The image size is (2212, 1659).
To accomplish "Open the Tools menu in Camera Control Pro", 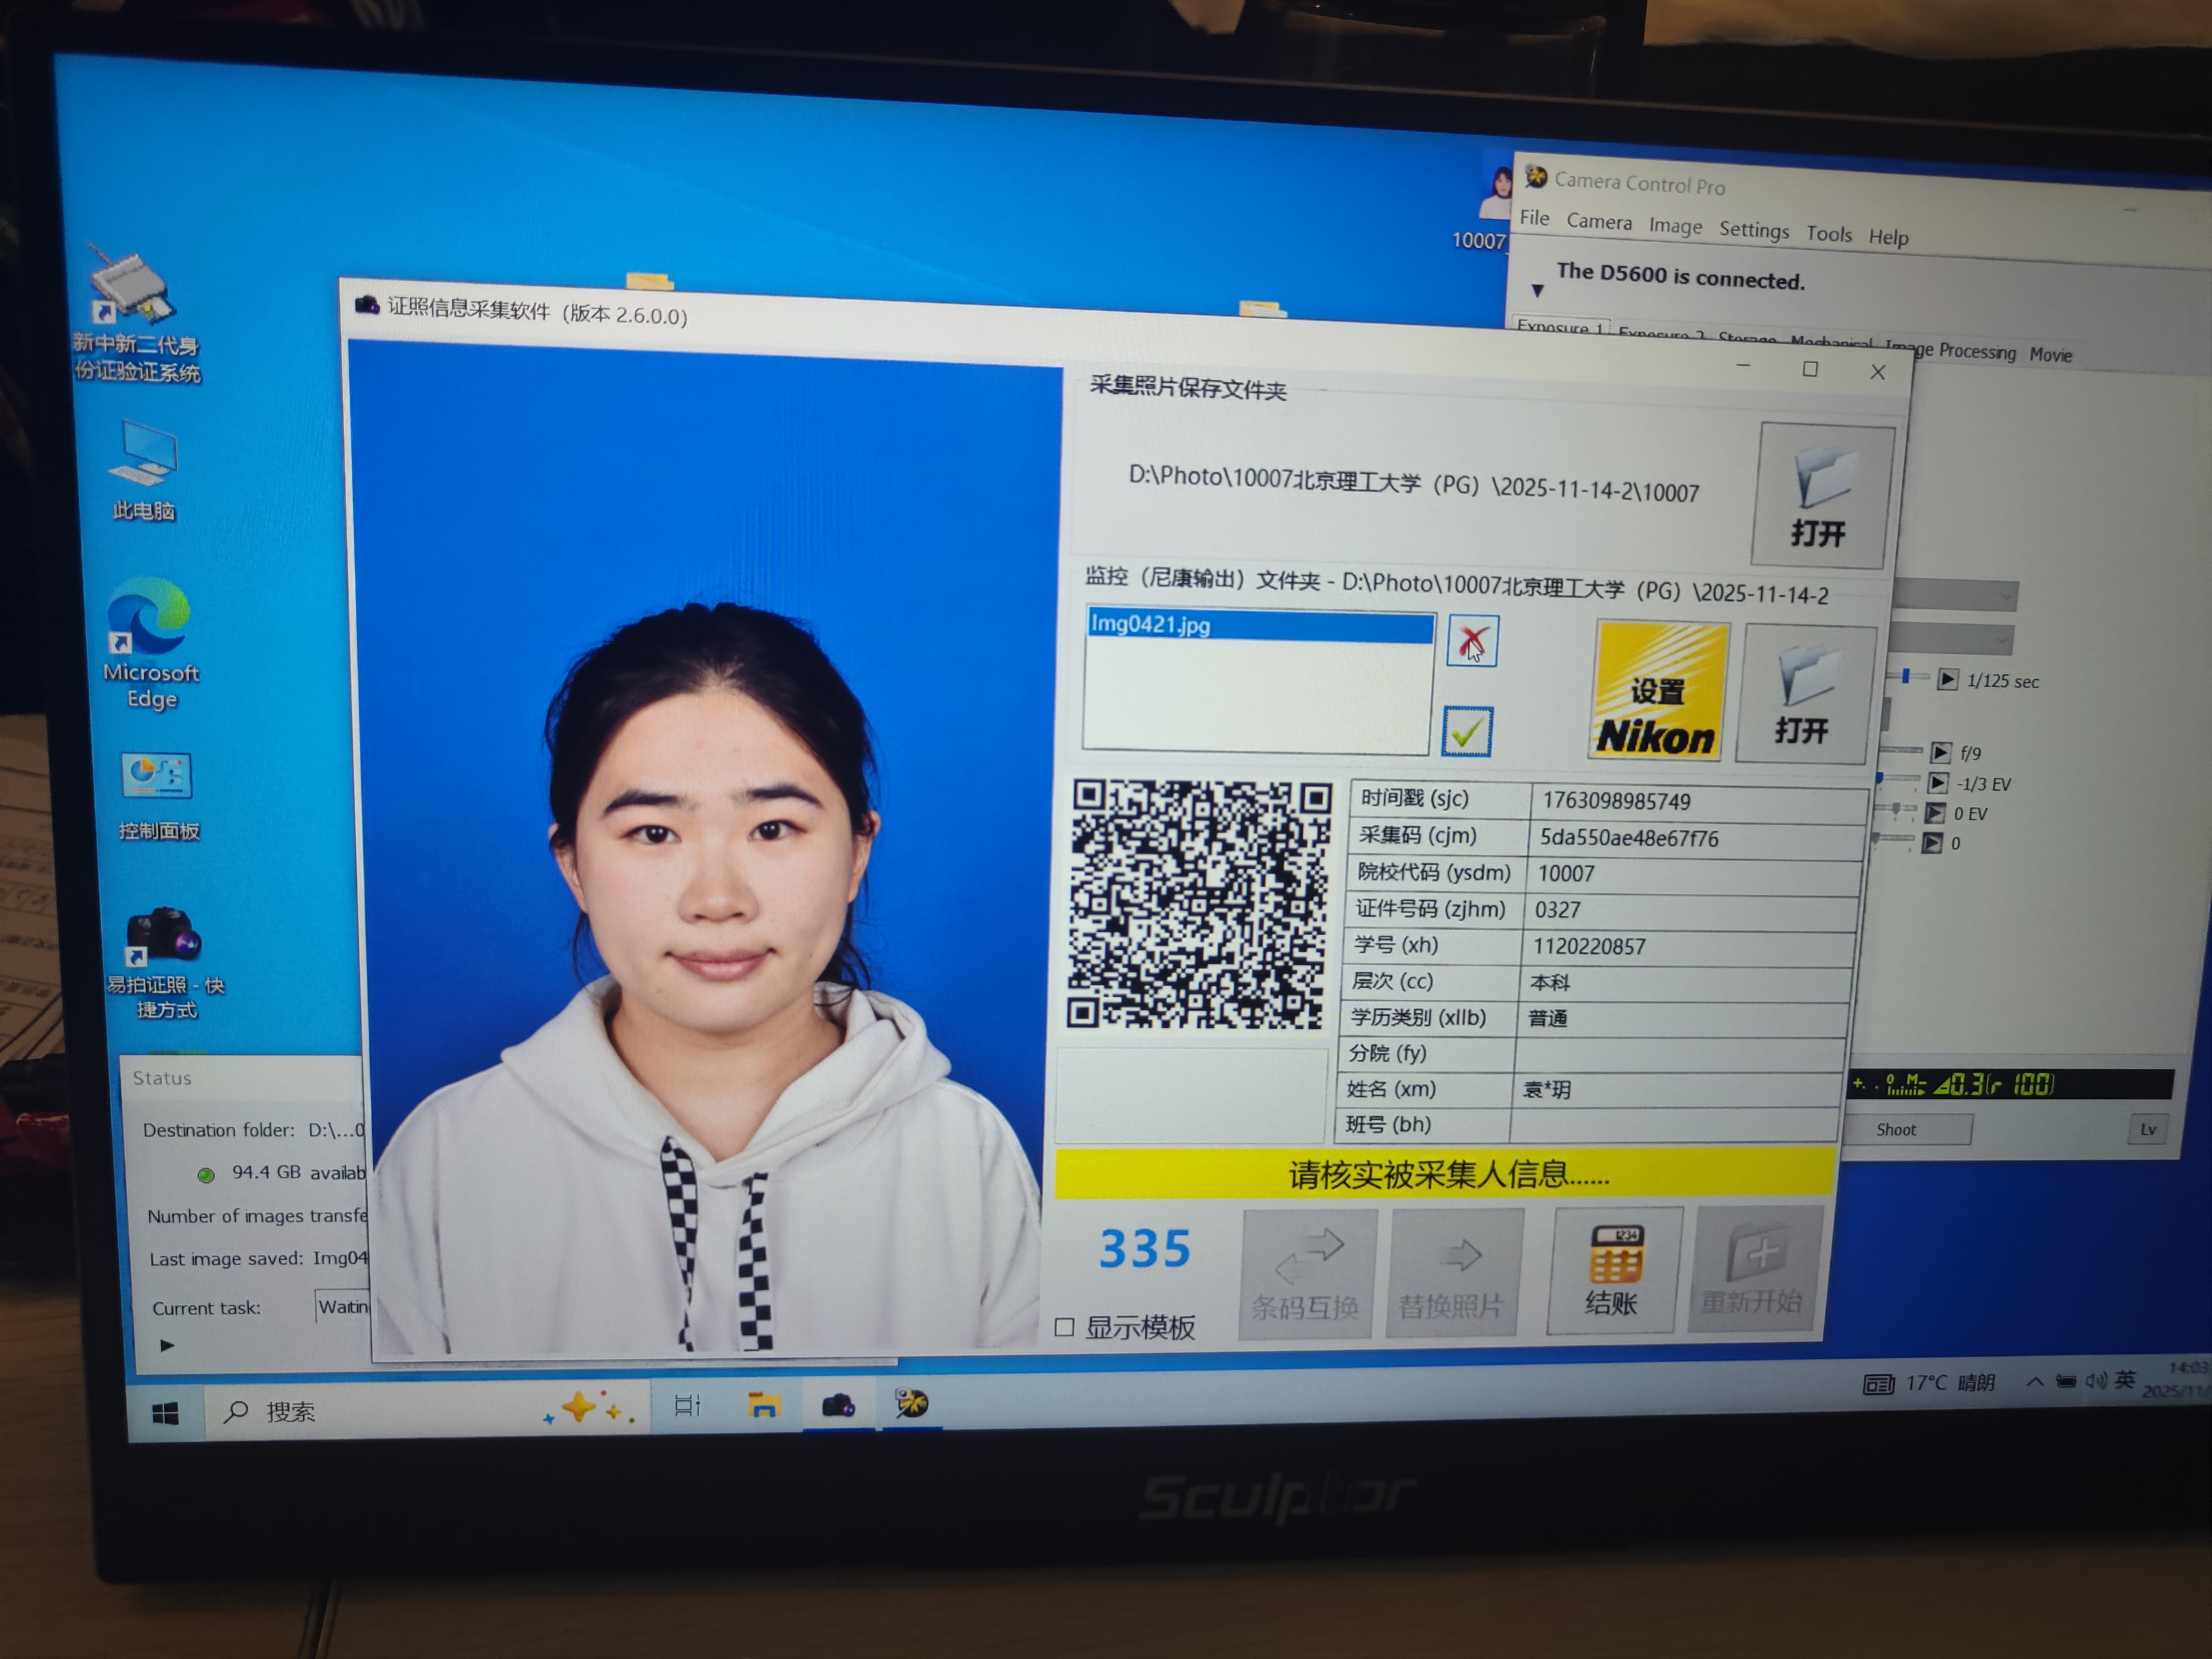I will (x=1829, y=233).
